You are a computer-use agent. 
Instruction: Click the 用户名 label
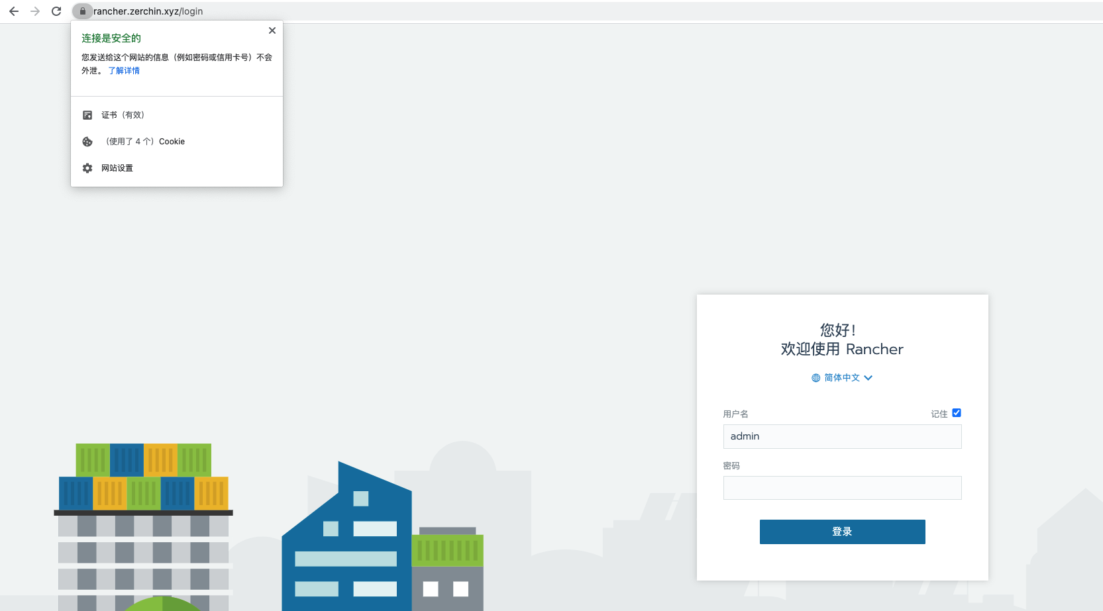tap(735, 414)
